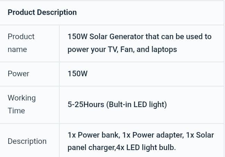The height and width of the screenshot is (157, 225).
Task: Click '(Bult-in LED light)' text
Action: [137, 104]
